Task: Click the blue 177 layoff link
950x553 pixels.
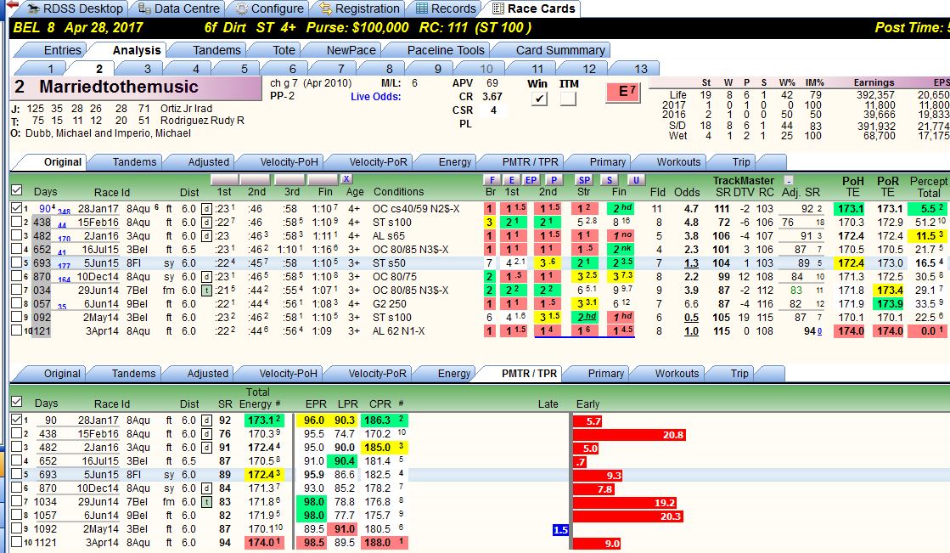Action: pyautogui.click(x=64, y=266)
